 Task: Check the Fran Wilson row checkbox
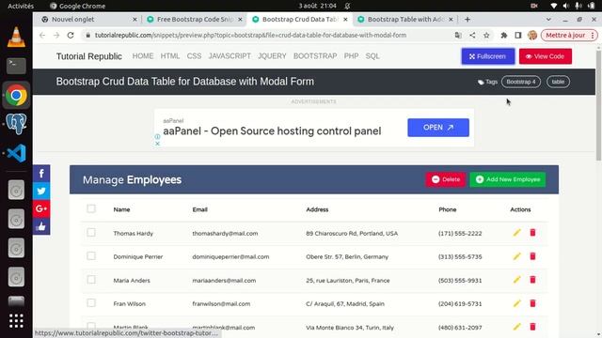pyautogui.click(x=91, y=303)
